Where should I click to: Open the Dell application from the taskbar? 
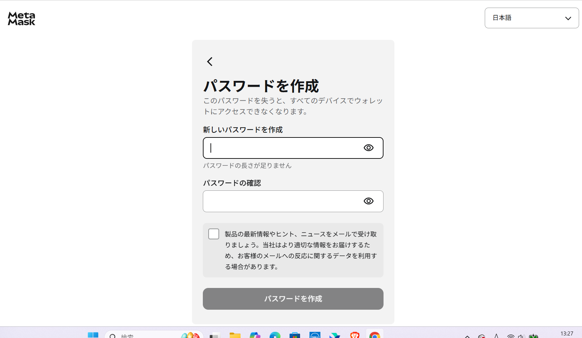coord(315,335)
